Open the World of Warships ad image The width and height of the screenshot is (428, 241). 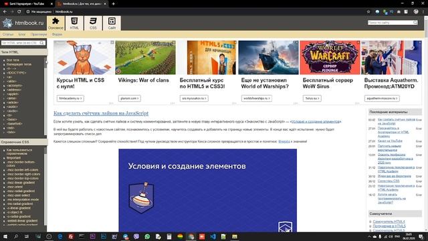pyautogui.click(x=269, y=58)
